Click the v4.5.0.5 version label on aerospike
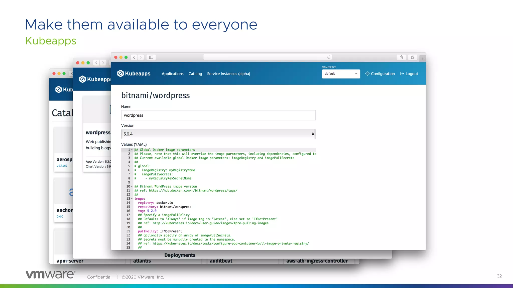The image size is (513, 288). coord(62,166)
